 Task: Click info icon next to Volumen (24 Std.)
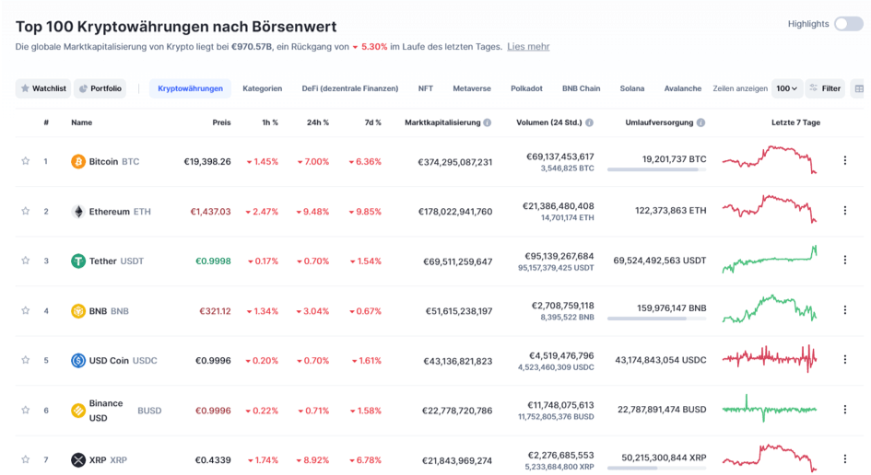coord(589,122)
